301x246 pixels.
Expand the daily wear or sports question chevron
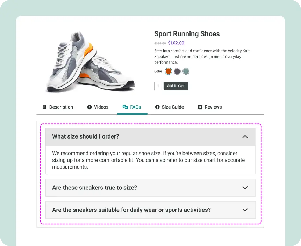pos(245,210)
